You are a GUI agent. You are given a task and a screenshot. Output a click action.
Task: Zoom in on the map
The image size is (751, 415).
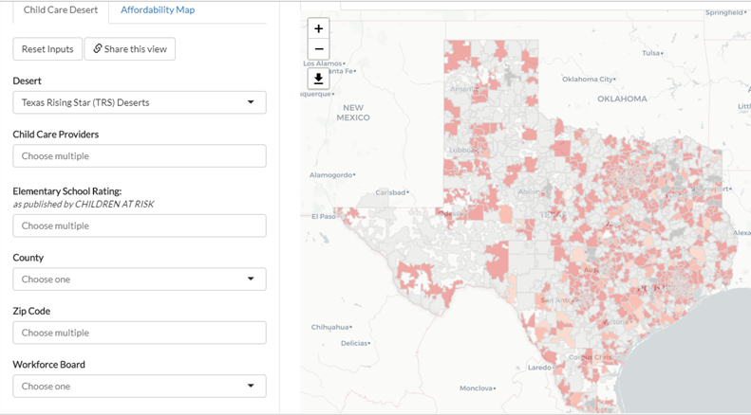[x=319, y=29]
